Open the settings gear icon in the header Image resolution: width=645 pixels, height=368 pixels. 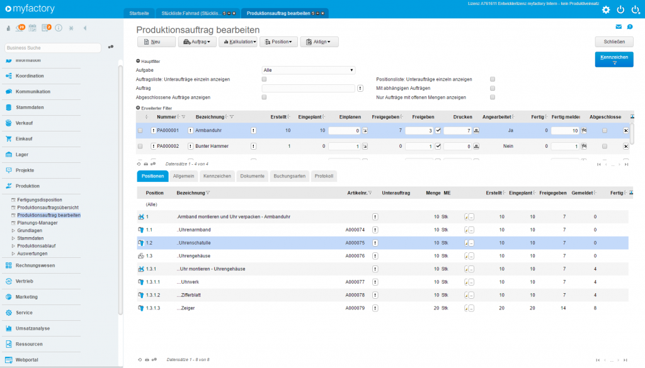point(606,9)
